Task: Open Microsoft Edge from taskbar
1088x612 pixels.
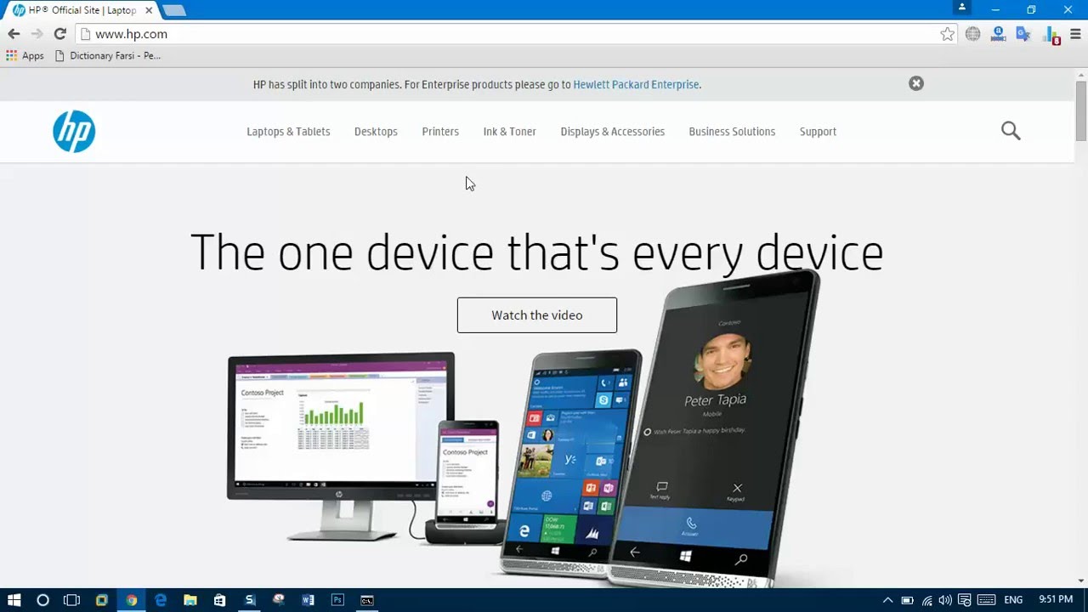Action: (161, 600)
